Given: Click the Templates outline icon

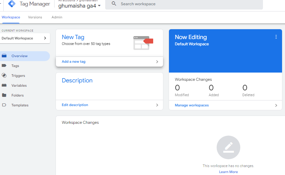Looking at the screenshot, I should [4, 105].
